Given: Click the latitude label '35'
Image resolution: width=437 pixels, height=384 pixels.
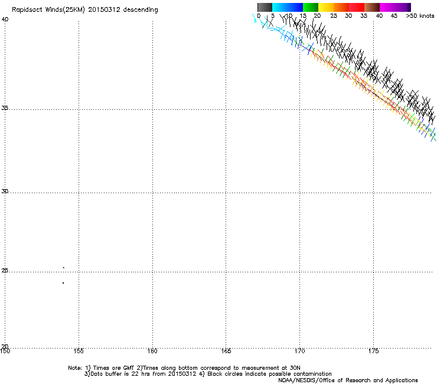Looking at the screenshot, I should [5, 108].
